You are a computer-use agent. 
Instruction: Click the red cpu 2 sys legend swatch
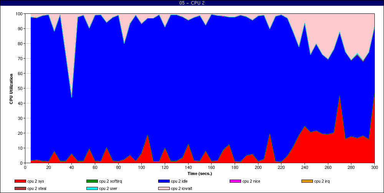[x=20, y=181]
